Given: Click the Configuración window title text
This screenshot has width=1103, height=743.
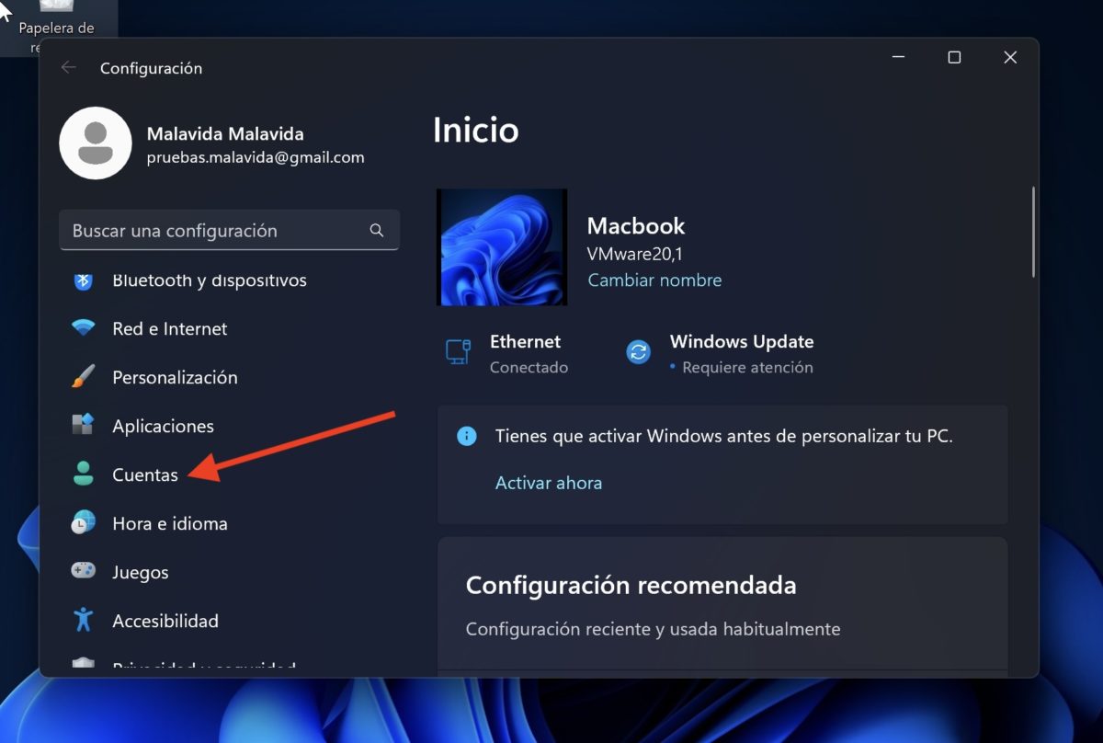Looking at the screenshot, I should (x=151, y=68).
